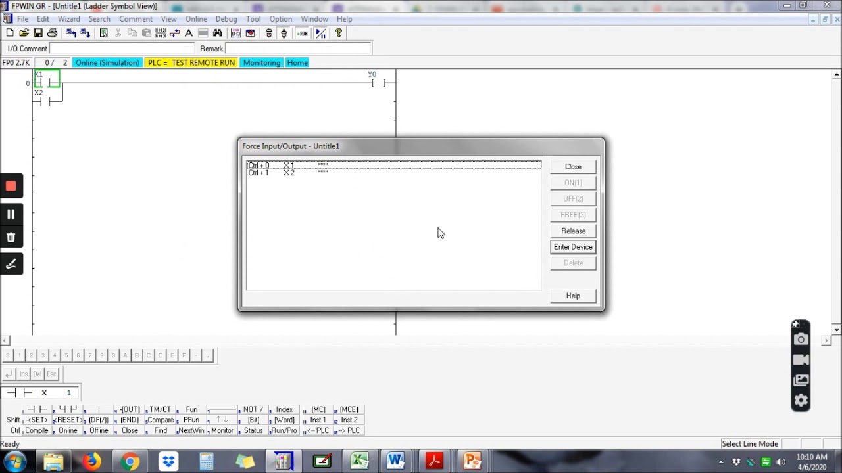842x473 pixels.
Task: Open Firefox from the taskbar
Action: pos(91,462)
